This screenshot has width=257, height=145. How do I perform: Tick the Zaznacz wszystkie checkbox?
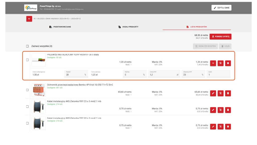click(27, 46)
